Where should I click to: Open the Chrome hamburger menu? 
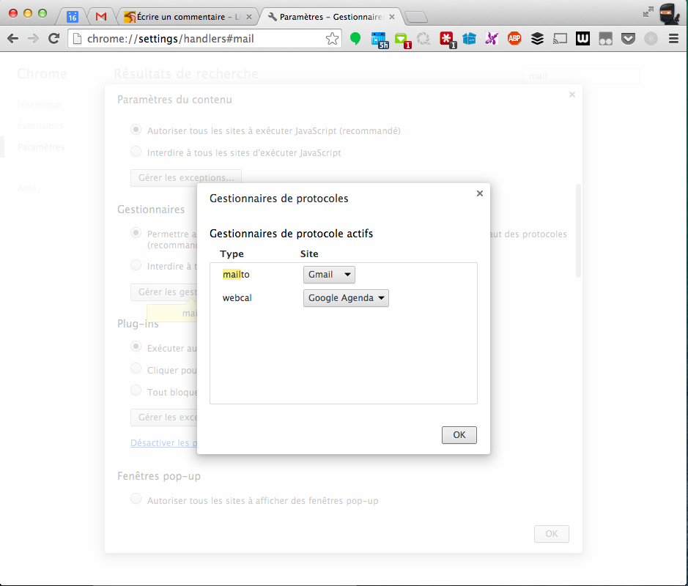pos(673,39)
